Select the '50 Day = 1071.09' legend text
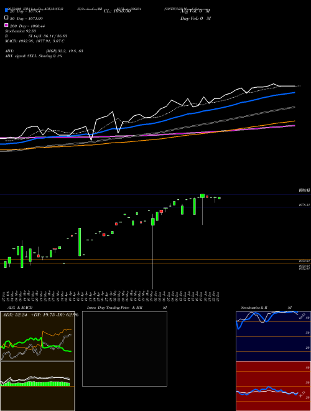 point(26,18)
